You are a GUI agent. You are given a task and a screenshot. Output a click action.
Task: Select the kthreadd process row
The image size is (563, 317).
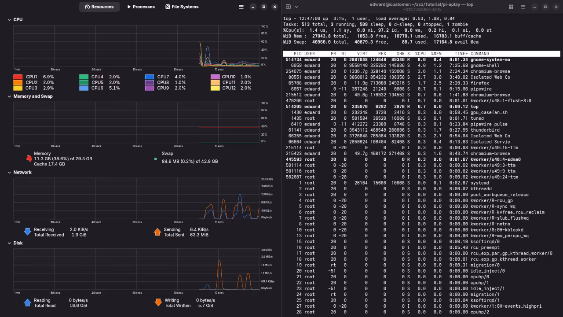click(422, 189)
